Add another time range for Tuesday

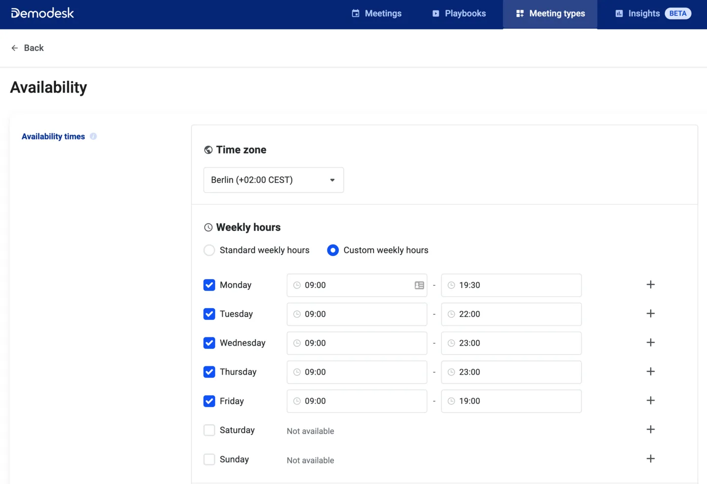point(651,314)
